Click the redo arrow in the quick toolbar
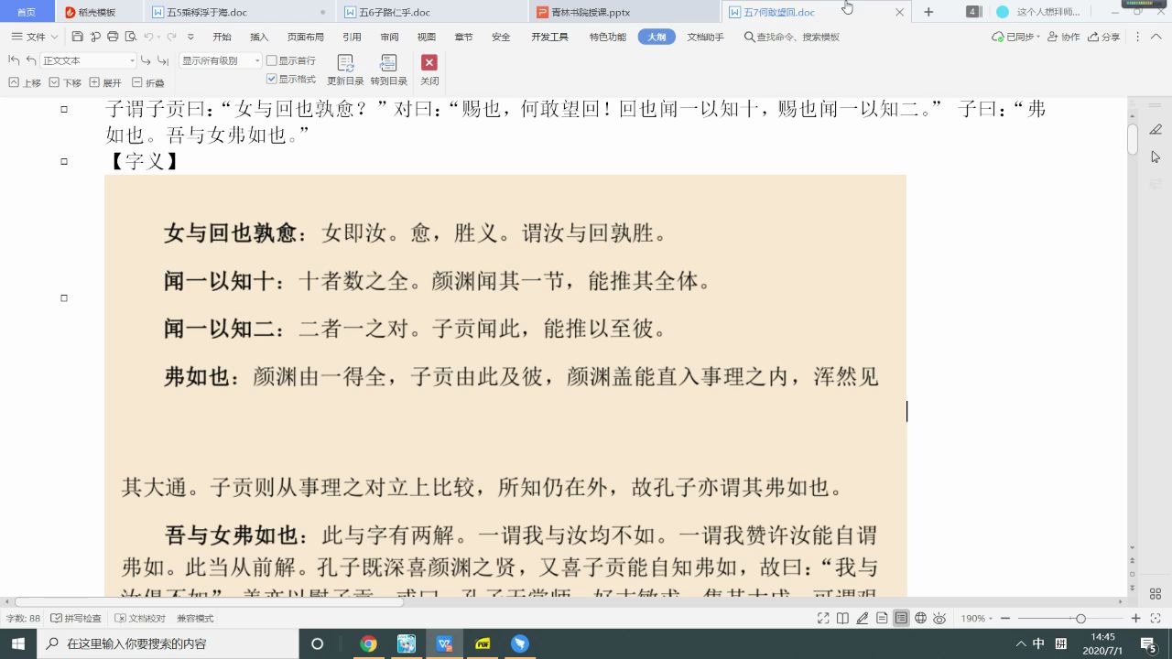 click(171, 37)
